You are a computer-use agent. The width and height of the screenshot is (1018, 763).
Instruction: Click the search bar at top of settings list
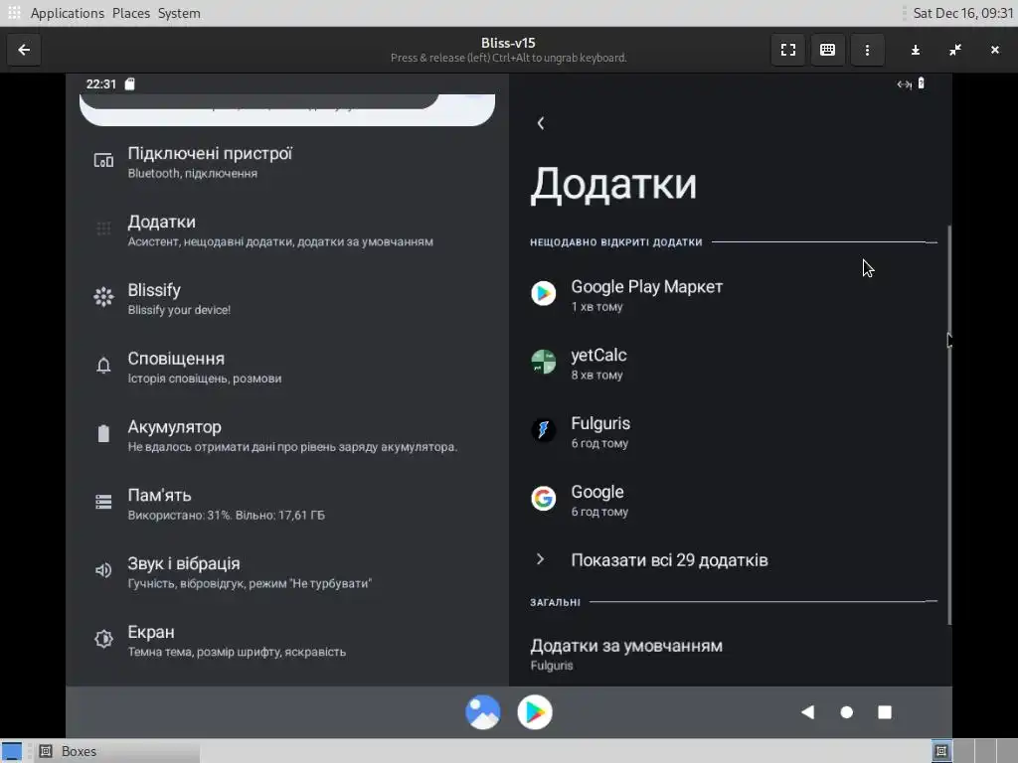tap(287, 108)
